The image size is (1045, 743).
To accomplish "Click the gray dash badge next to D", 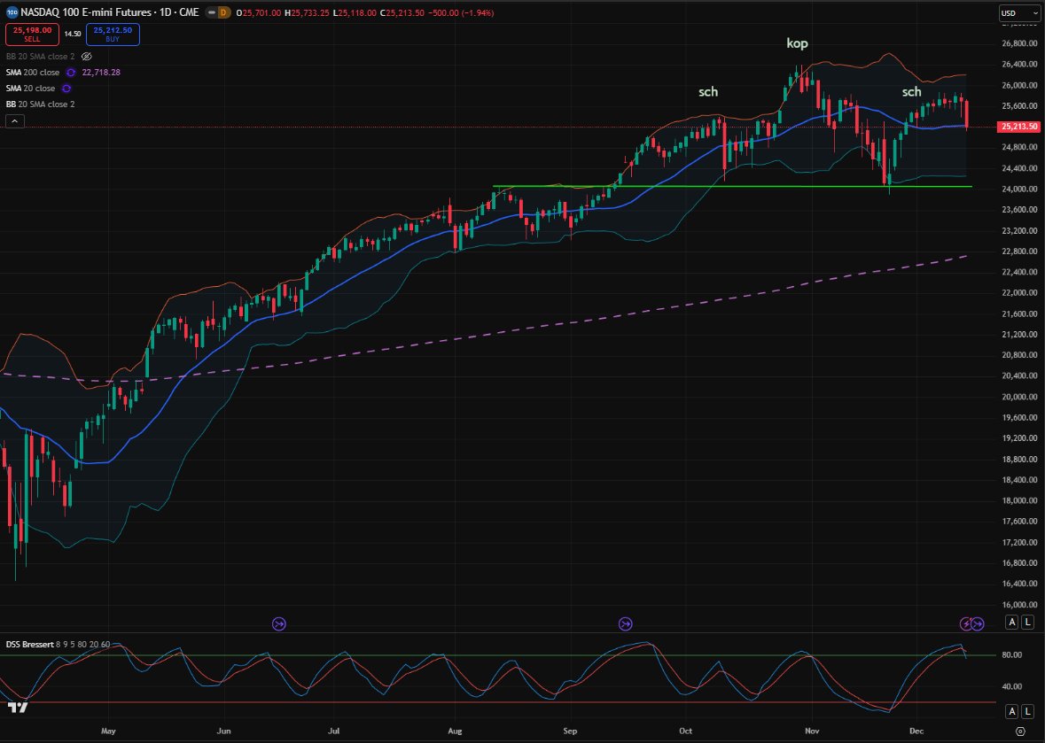I will tap(211, 12).
